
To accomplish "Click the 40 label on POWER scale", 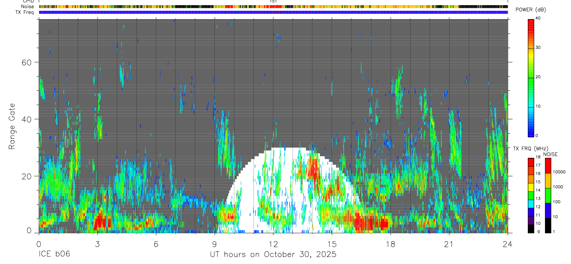I will point(538,18).
